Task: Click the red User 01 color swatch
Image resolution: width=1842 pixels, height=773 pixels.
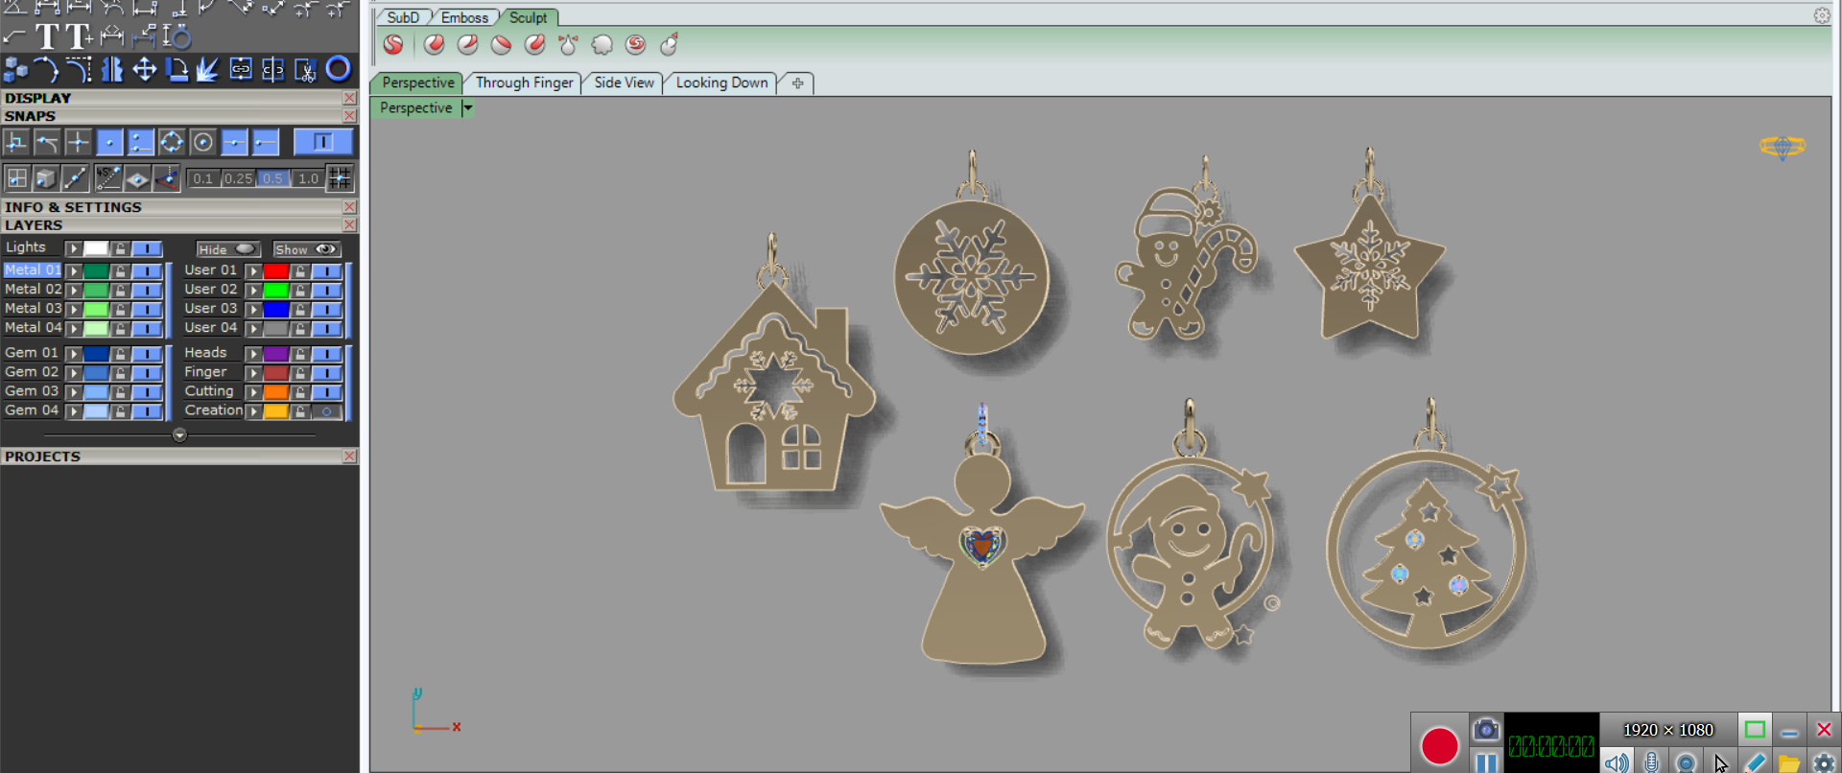Action: 276,271
